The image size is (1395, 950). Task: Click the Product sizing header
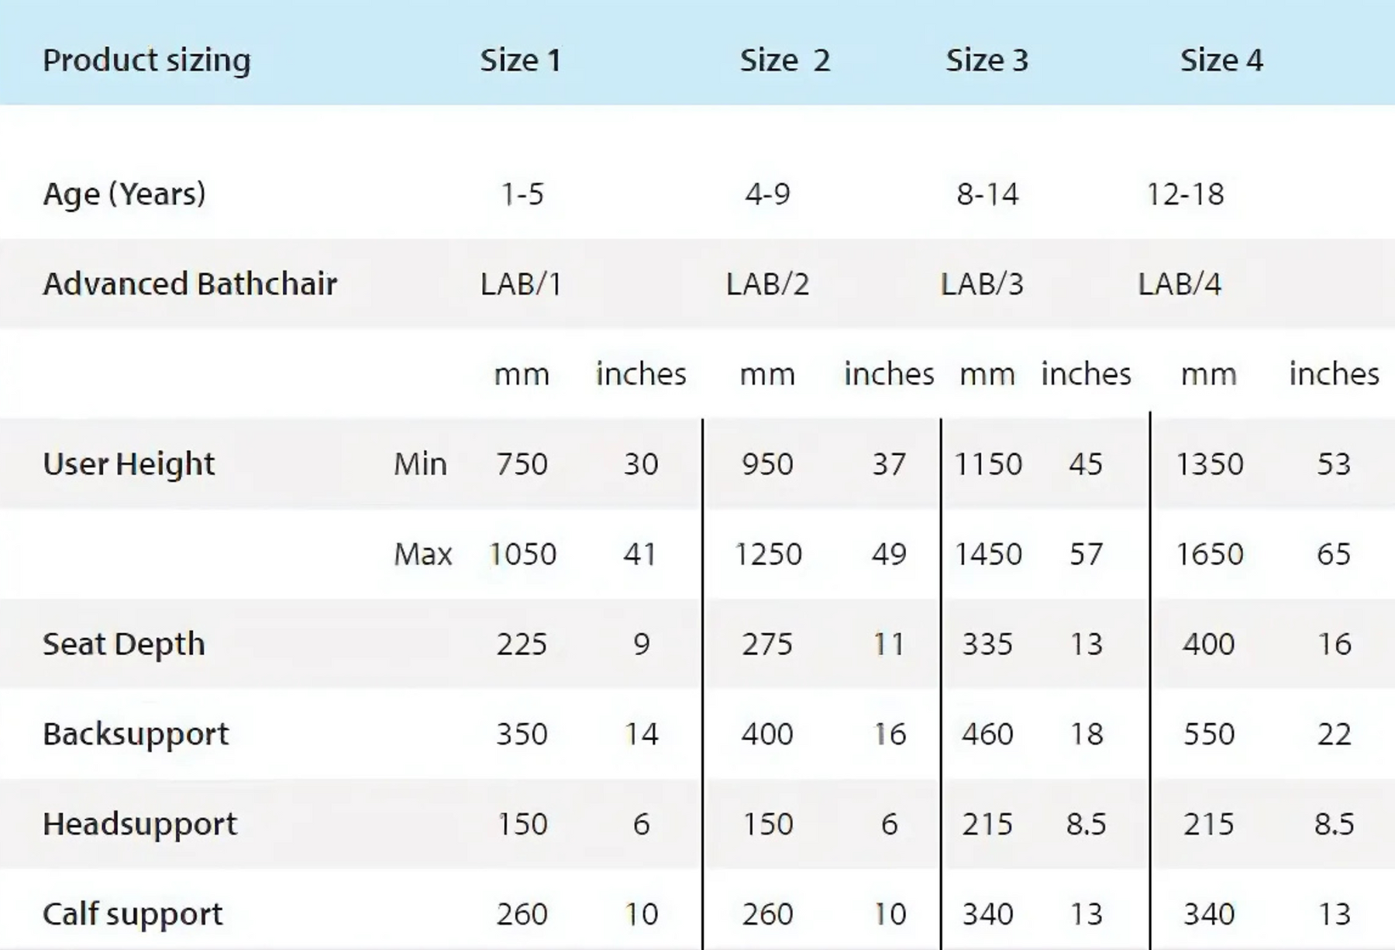146,60
